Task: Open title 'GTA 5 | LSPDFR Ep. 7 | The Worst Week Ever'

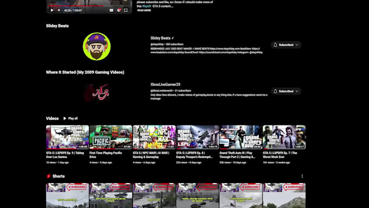Action: tap(280, 155)
